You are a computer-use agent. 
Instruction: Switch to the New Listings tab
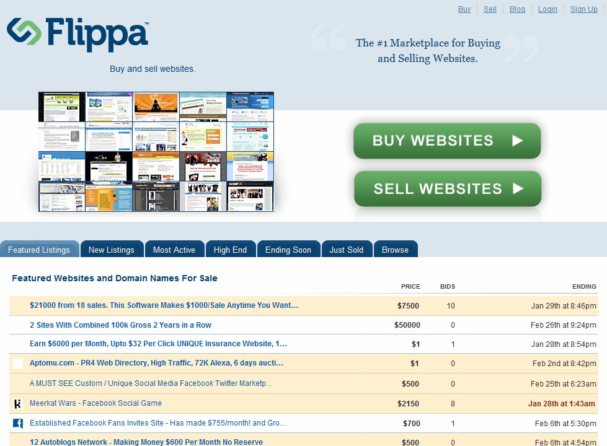point(112,250)
